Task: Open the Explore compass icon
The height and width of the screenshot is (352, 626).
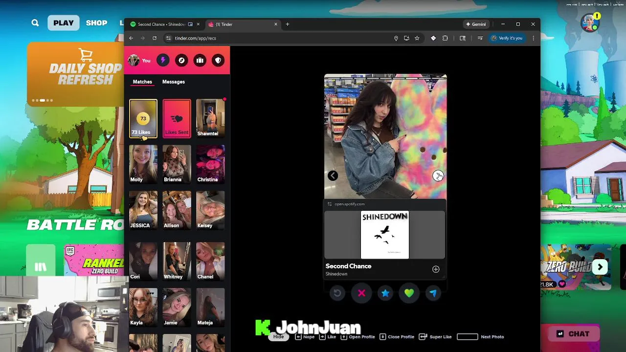Action: (181, 60)
